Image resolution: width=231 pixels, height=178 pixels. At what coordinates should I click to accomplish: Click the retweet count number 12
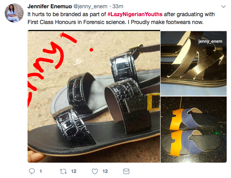pos(74,171)
